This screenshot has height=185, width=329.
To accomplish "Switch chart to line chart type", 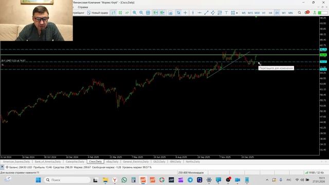I will (127, 13).
